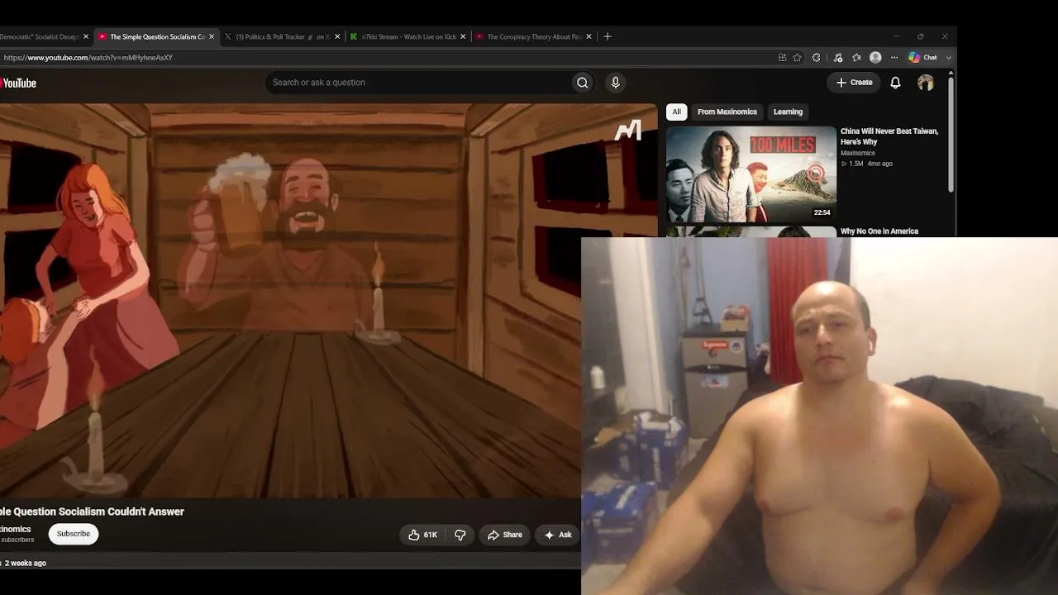Open 'Why No One in America' video title

tap(879, 231)
